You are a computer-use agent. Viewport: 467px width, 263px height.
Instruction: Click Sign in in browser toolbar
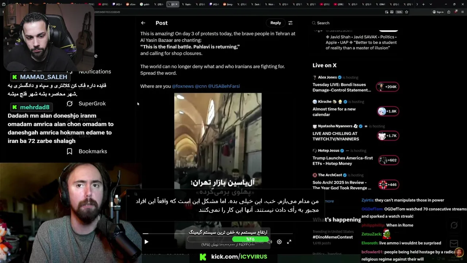click(x=438, y=12)
